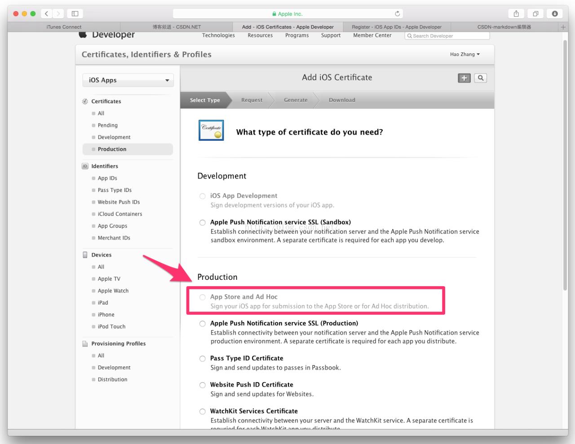Image resolution: width=575 pixels, height=444 pixels.
Task: Click the Certificates section icon
Action: 85,101
